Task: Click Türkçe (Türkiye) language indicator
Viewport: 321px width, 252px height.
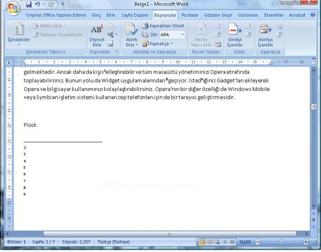Action: (113, 242)
